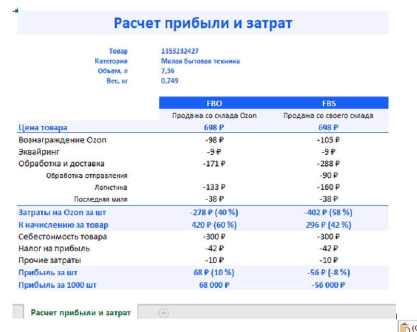Click the -278 ₽ (40 %) cost cell
Image resolution: width=417 pixels, height=332 pixels.
pos(214,213)
